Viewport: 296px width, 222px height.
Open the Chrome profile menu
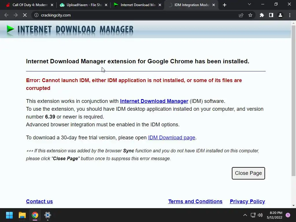(280, 15)
